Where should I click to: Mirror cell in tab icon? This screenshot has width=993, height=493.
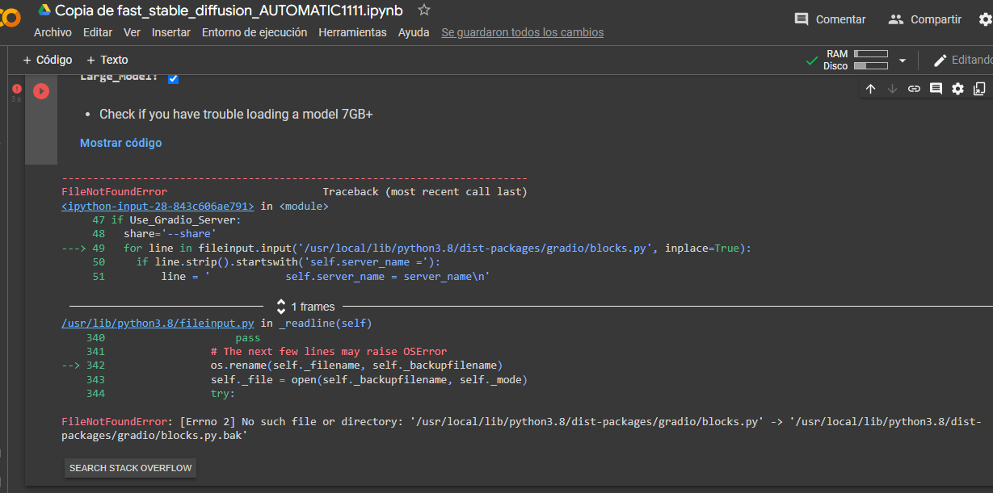point(979,89)
